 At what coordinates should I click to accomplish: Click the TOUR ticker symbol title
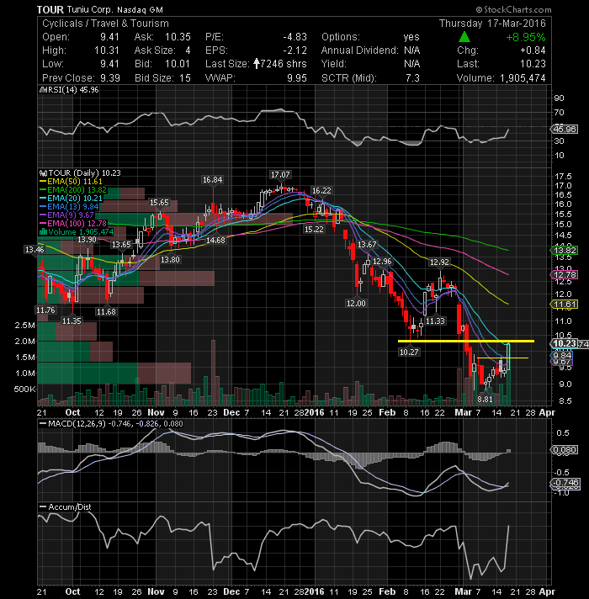click(50, 9)
